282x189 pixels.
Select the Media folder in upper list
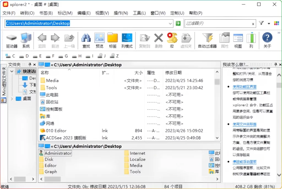click(52, 80)
